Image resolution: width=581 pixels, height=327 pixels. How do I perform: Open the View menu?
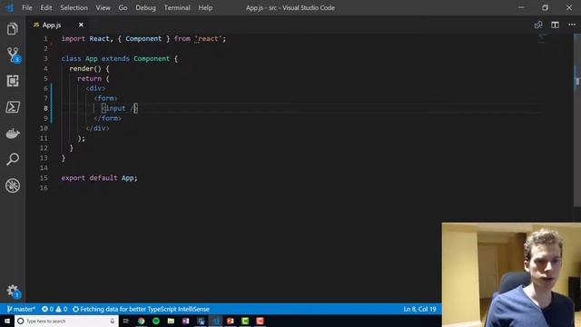[103, 8]
